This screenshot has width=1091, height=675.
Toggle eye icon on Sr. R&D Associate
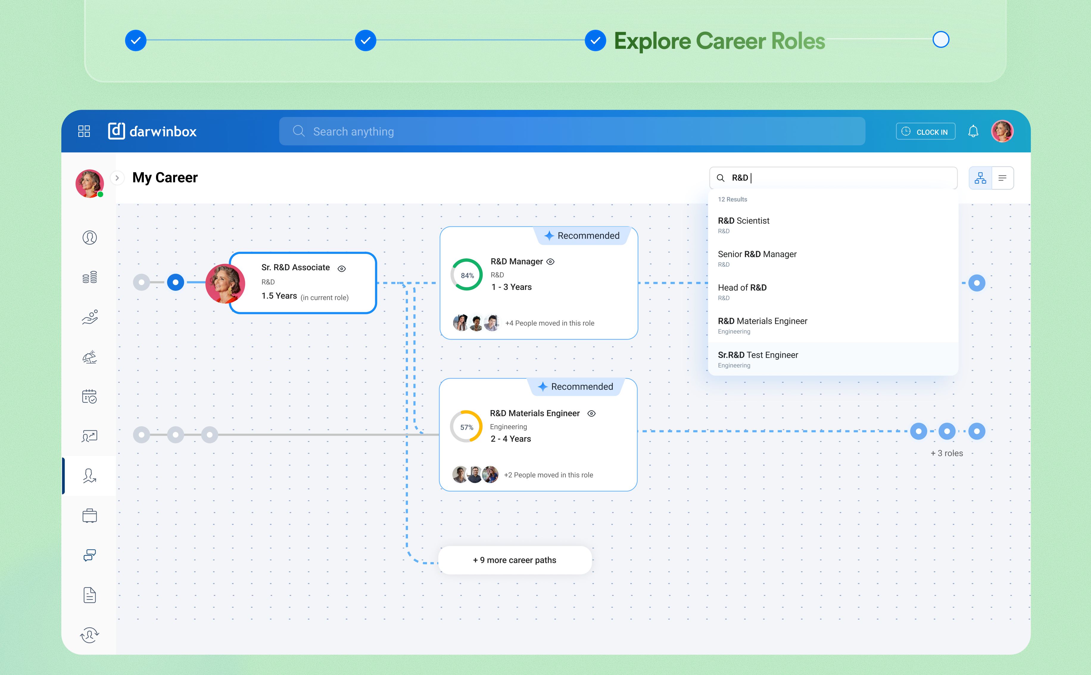[342, 269]
